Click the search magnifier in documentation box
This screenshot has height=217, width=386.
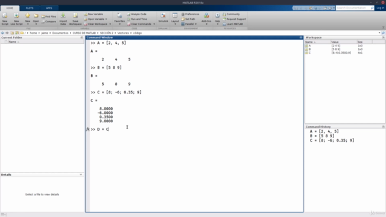(x=372, y=8)
